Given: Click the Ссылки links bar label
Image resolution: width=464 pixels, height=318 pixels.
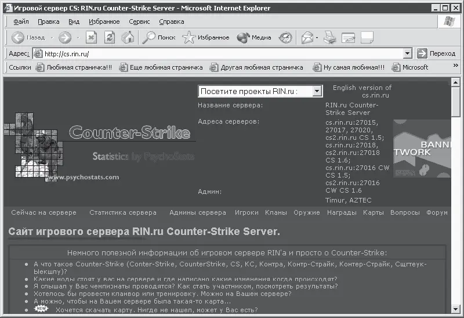Looking at the screenshot, I should [20, 67].
